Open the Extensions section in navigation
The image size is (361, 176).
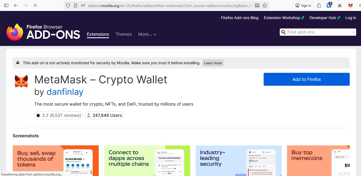pos(98,34)
